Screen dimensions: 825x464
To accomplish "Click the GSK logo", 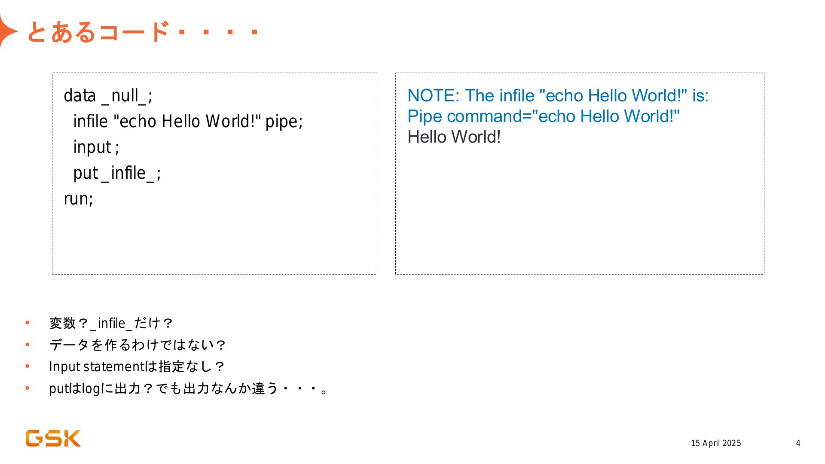I will coord(53,438).
